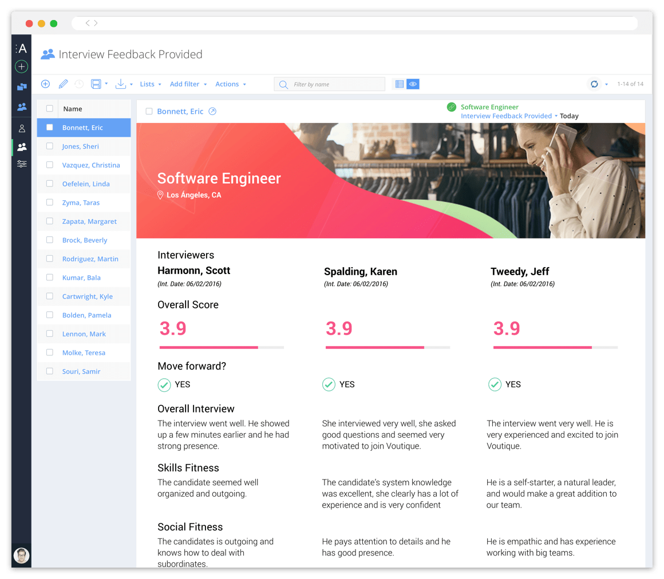Open the settings sliders icon in the sidebar
The width and height of the screenshot is (664, 579).
21,164
